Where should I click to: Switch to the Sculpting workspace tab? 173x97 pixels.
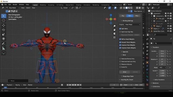click(51, 5)
